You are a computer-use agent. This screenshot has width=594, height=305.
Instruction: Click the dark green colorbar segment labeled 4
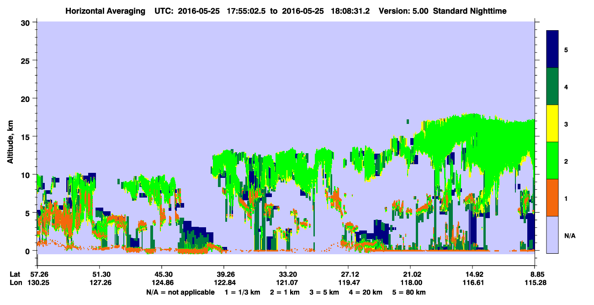[x=552, y=86]
